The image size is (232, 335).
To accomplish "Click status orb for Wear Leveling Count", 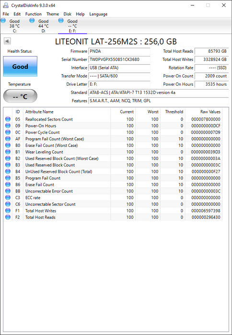I will [x=8, y=152].
